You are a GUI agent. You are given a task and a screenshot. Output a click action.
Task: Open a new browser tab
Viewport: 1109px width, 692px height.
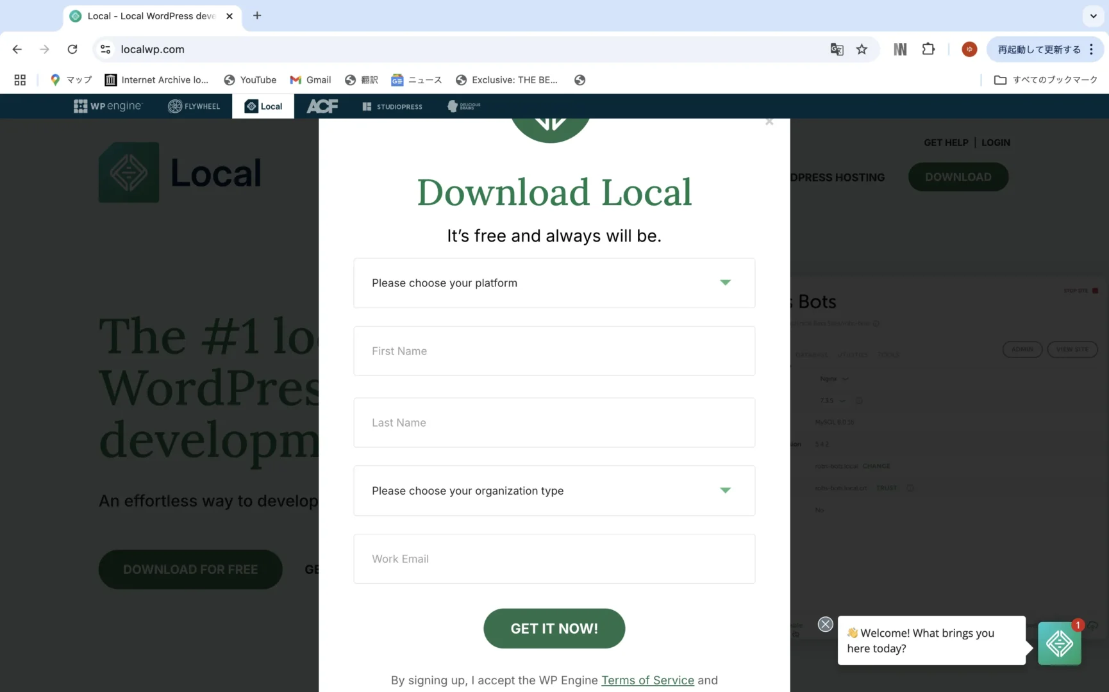pyautogui.click(x=257, y=16)
